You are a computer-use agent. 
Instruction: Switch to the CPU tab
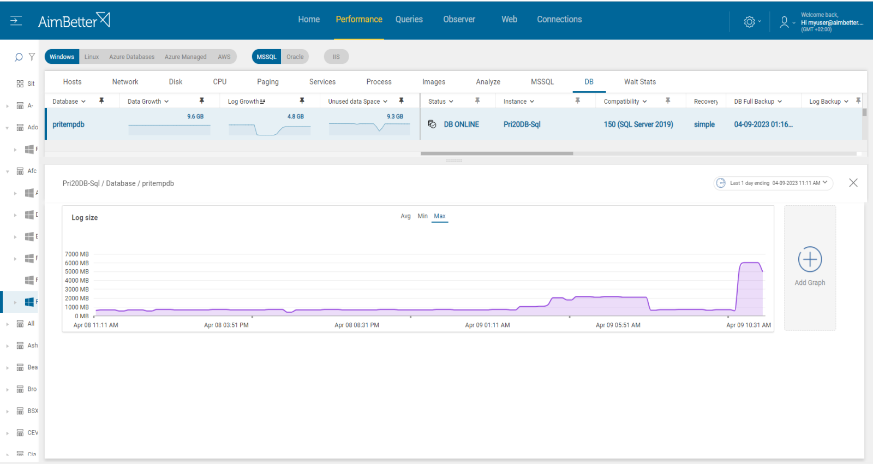pyautogui.click(x=220, y=82)
